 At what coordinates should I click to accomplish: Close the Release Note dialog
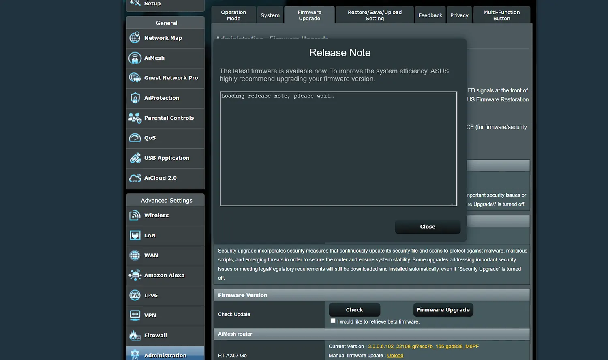pos(428,227)
